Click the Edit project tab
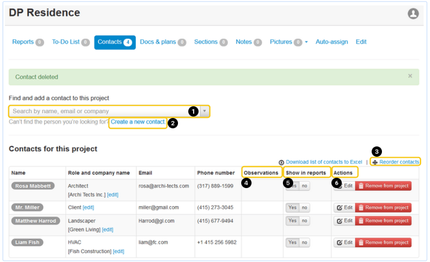430x262 pixels. pyautogui.click(x=361, y=42)
